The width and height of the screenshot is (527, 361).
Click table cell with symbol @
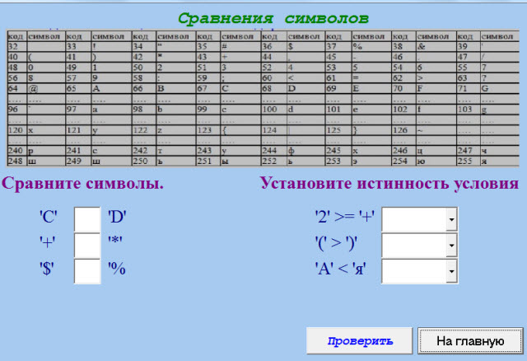tap(46, 88)
